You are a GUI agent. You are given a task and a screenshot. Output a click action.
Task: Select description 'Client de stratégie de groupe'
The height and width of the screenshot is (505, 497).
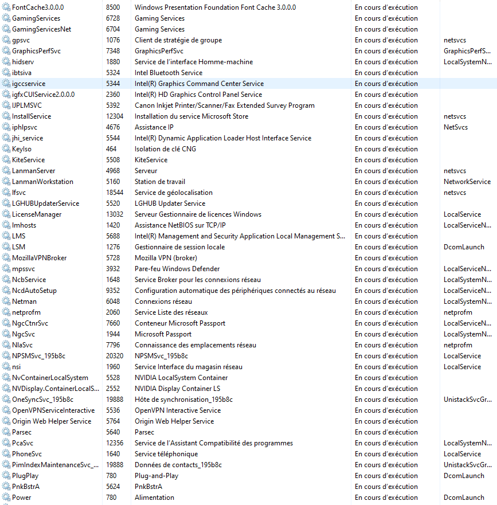point(178,40)
